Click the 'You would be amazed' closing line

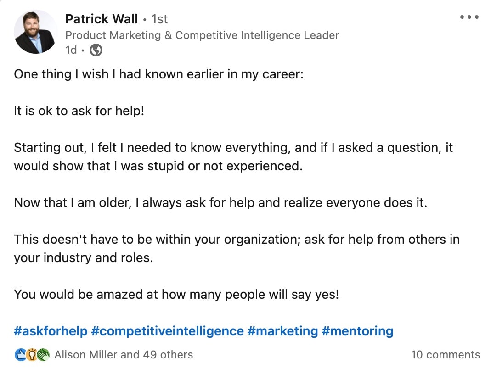176,295
